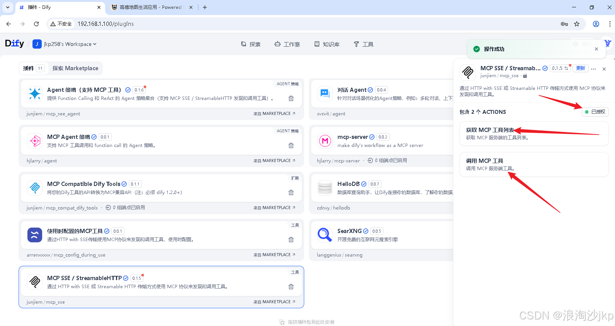Open Marketplace link for junjiem/mcp_sse card
This screenshot has width=615, height=326.
tap(274, 302)
